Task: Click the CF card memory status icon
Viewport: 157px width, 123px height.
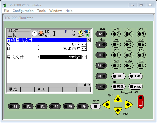Action: (81, 36)
